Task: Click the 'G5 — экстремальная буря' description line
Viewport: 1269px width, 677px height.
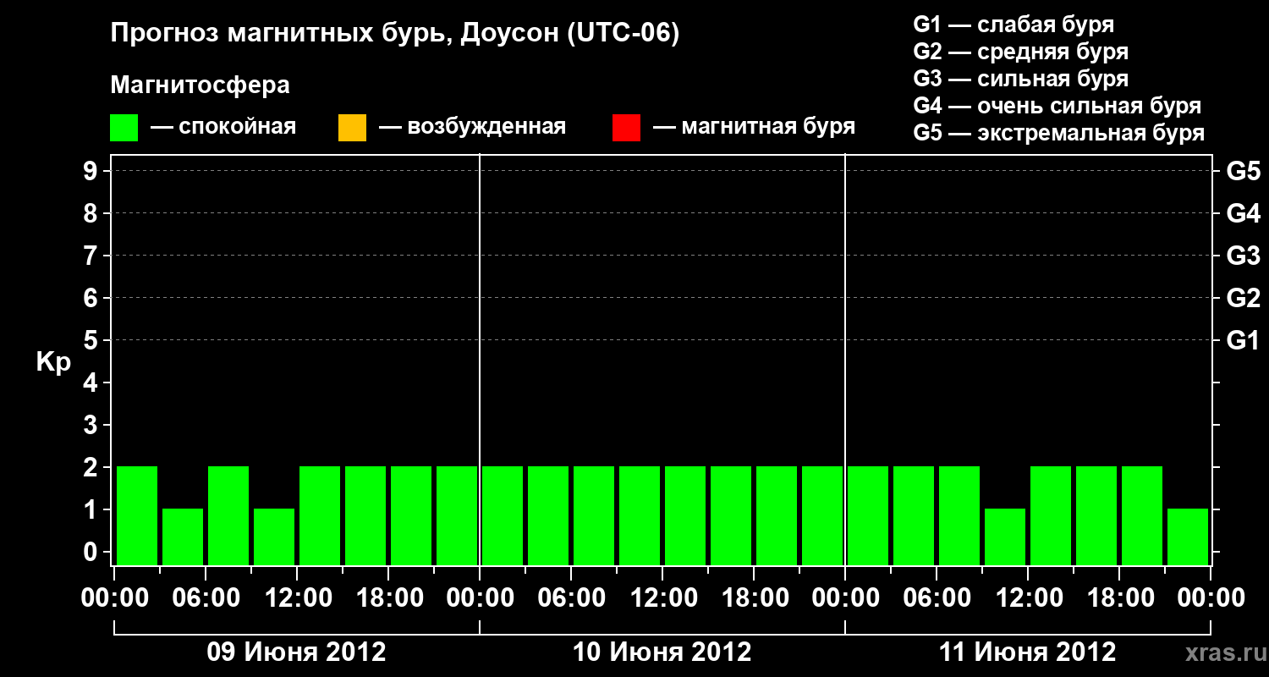Action: tap(1059, 133)
